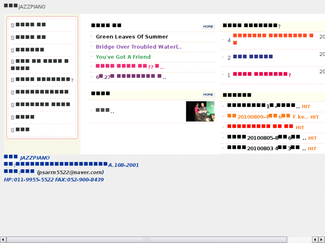Click scrollbar left arrow at far left
Viewport: 325px width, 243px height.
[3, 240]
